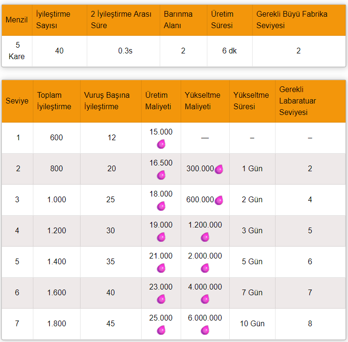Viewport: 348px width, 342px height.
Task: Click the elixir drop under 2.000.000
Action: (205, 268)
